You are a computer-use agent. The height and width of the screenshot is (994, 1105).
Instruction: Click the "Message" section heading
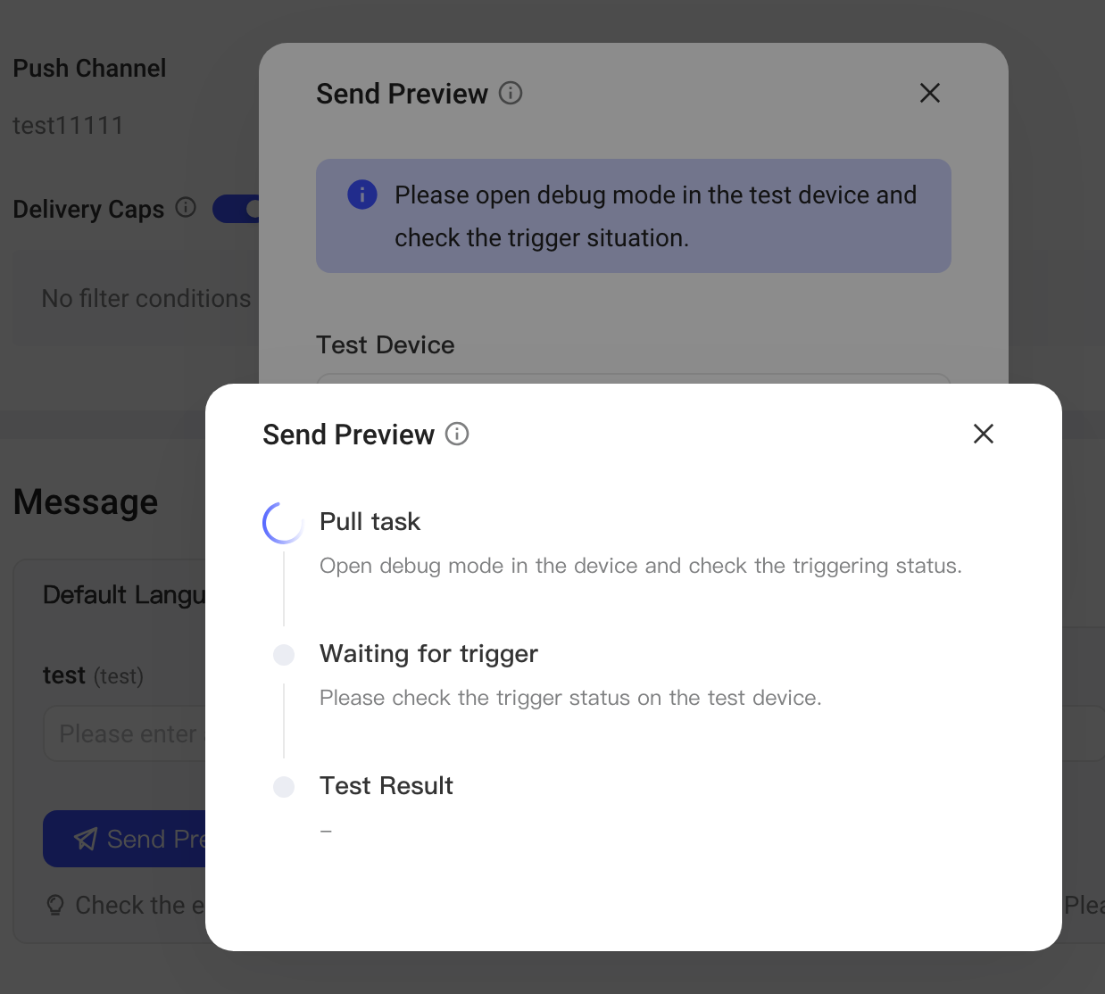coord(86,502)
